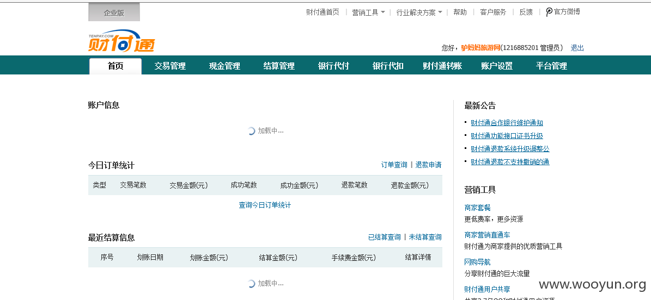Click the 交易金额(元) column header
Screen dimensions: 651x300
pyautogui.click(x=188, y=185)
